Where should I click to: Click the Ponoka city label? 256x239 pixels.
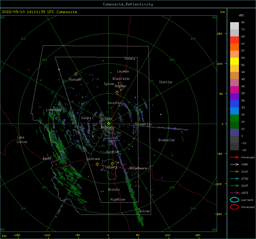[130, 59]
